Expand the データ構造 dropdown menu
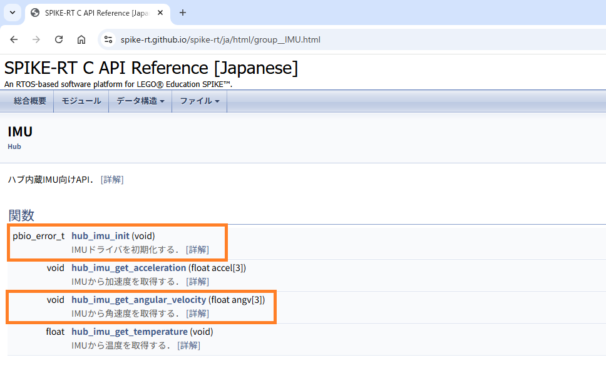 [x=140, y=101]
